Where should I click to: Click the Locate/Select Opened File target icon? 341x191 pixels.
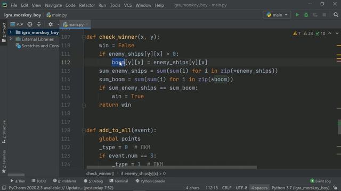[30, 24]
